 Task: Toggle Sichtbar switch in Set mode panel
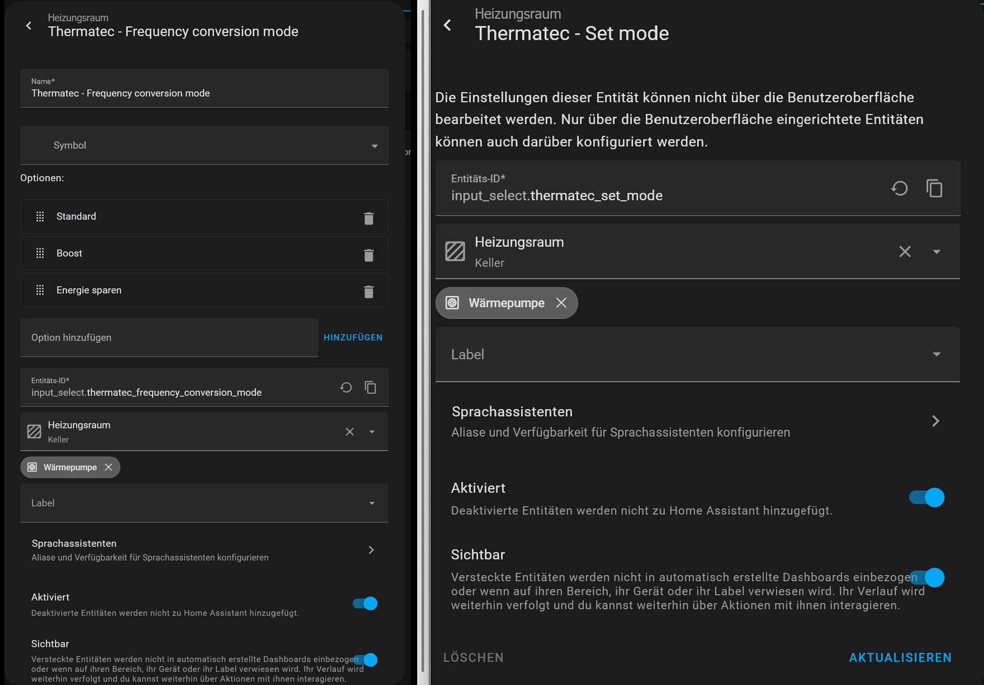pos(927,577)
